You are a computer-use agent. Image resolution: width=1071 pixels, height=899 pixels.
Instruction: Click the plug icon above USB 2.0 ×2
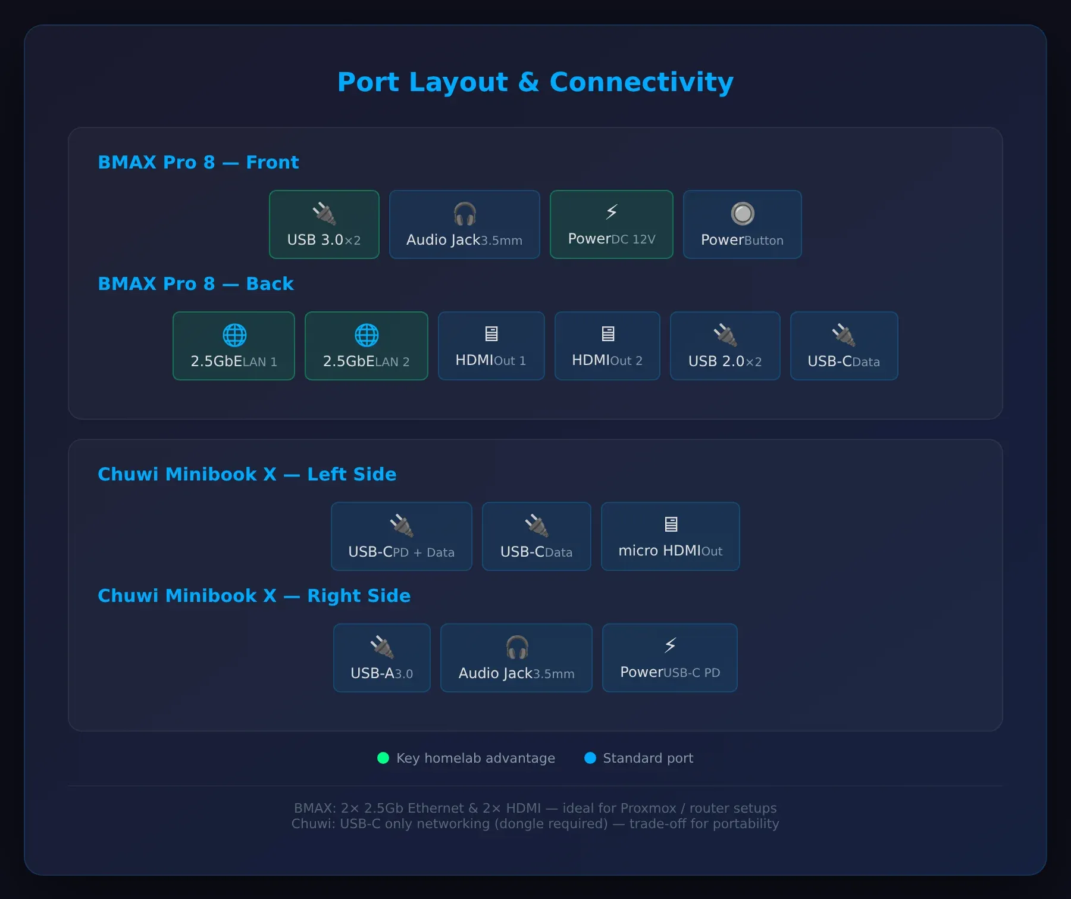tap(725, 335)
